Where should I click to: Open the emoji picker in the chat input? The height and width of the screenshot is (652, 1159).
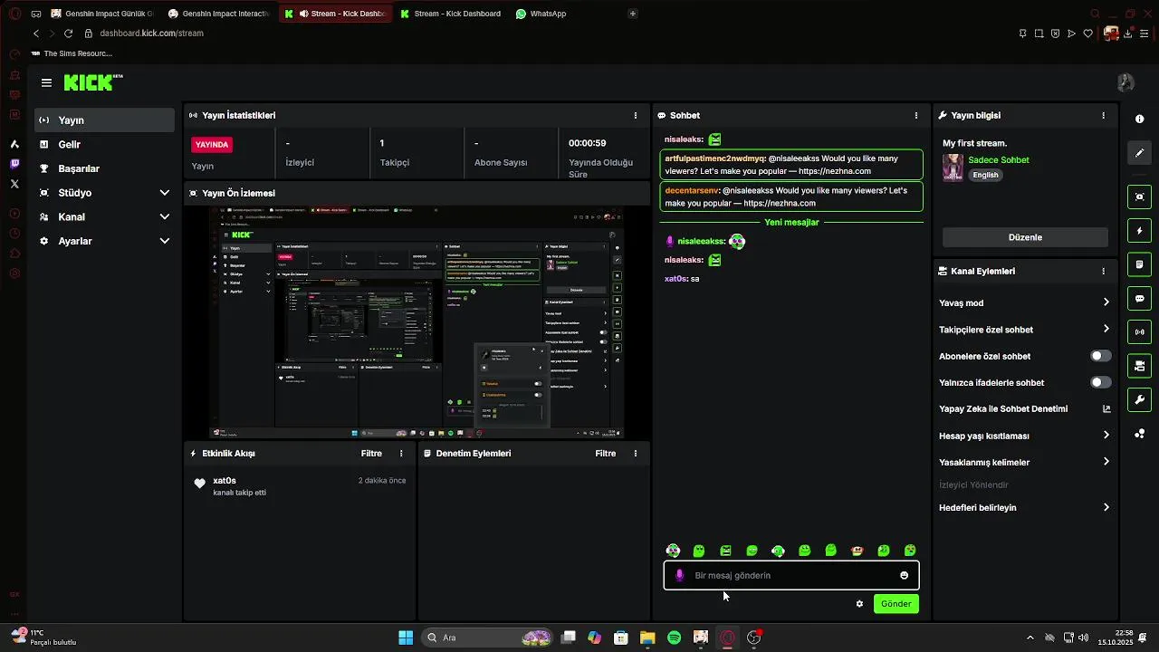pyautogui.click(x=904, y=575)
